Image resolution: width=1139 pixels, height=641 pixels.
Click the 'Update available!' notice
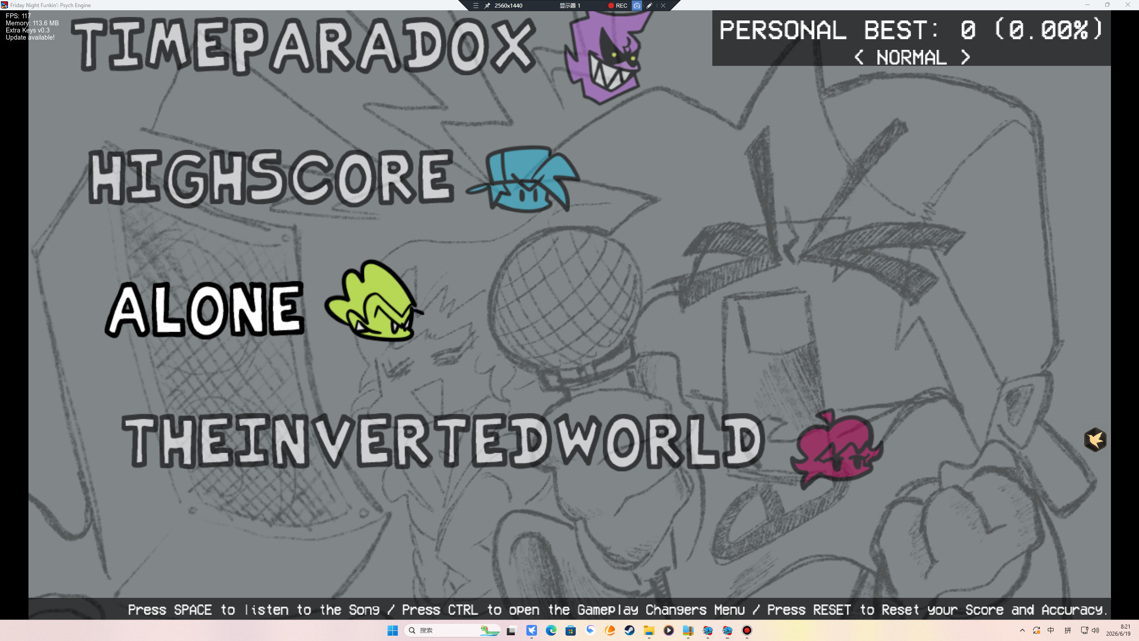tap(30, 37)
